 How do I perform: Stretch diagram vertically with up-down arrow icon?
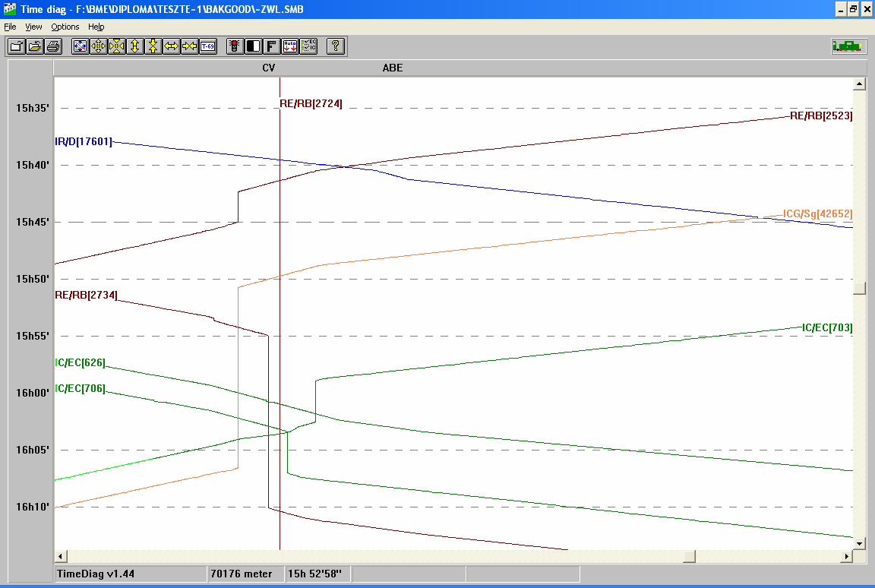click(135, 46)
